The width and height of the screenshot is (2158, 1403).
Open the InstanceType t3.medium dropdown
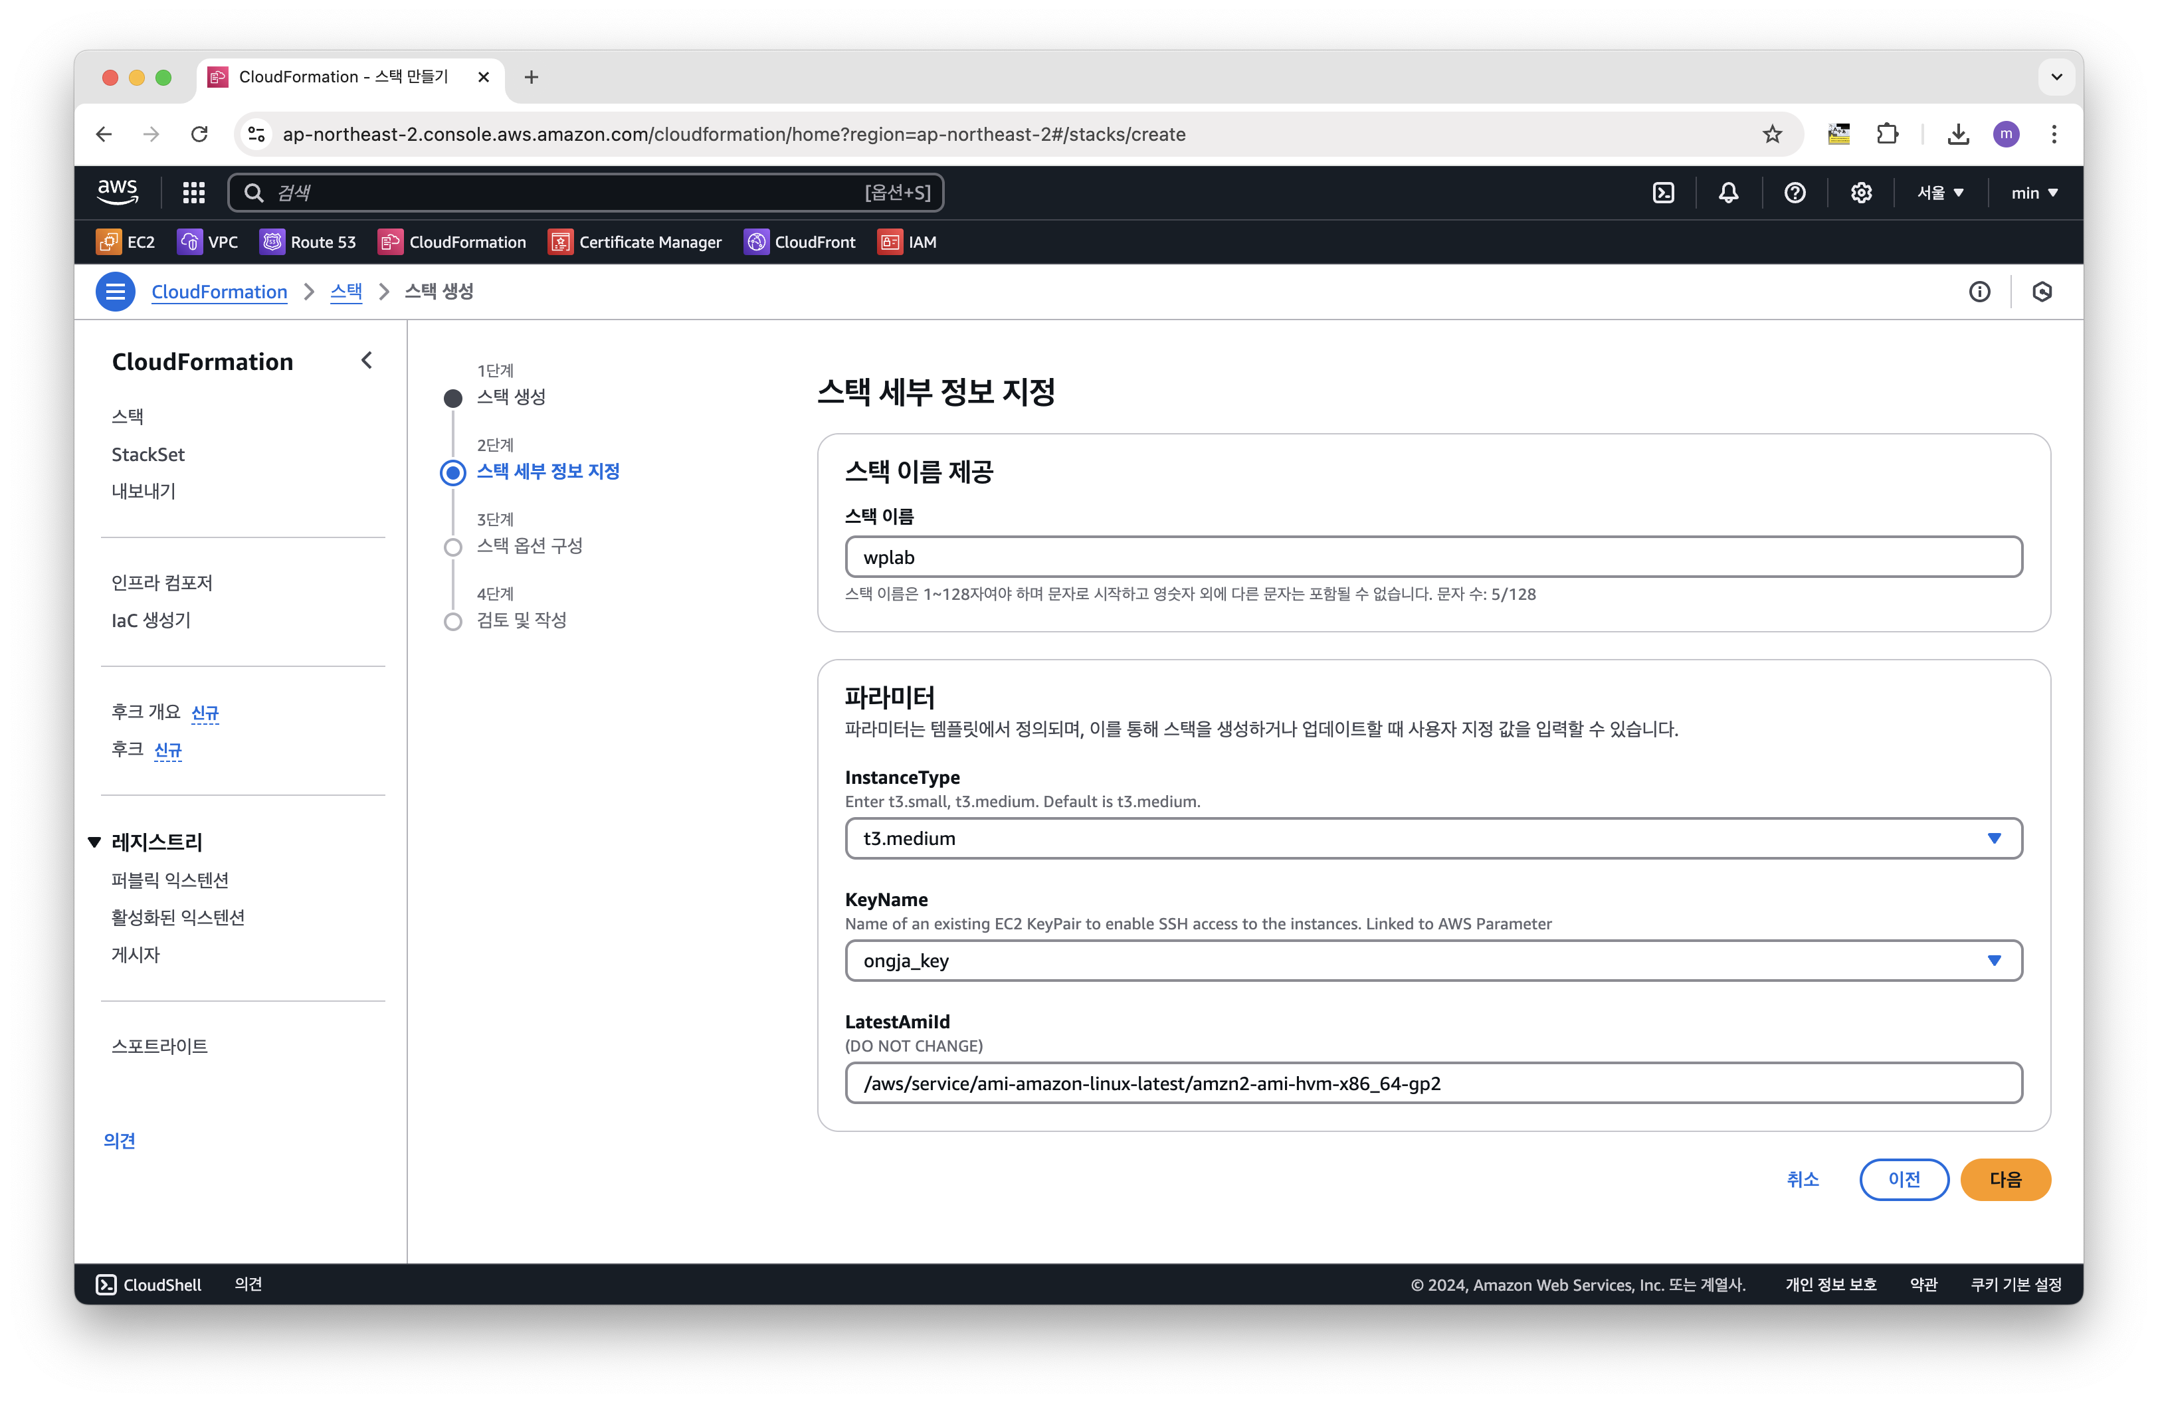(1432, 838)
